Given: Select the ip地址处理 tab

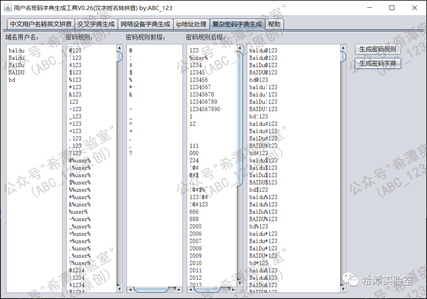Looking at the screenshot, I should coord(191,24).
